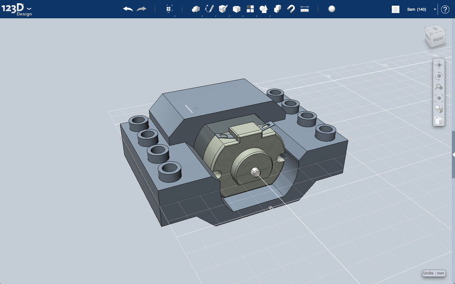
Task: Open the material sphere color picker
Action: pyautogui.click(x=332, y=9)
